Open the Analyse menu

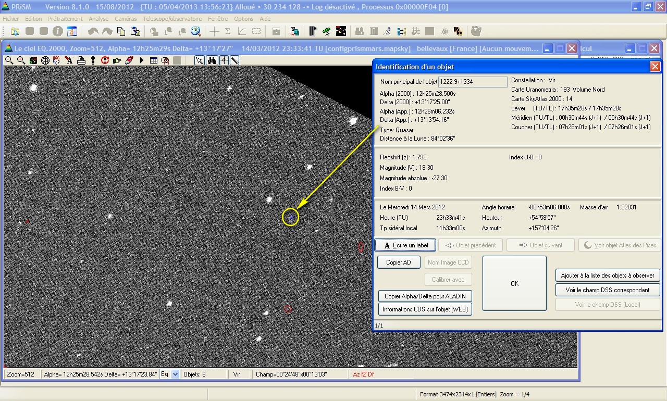coord(98,19)
